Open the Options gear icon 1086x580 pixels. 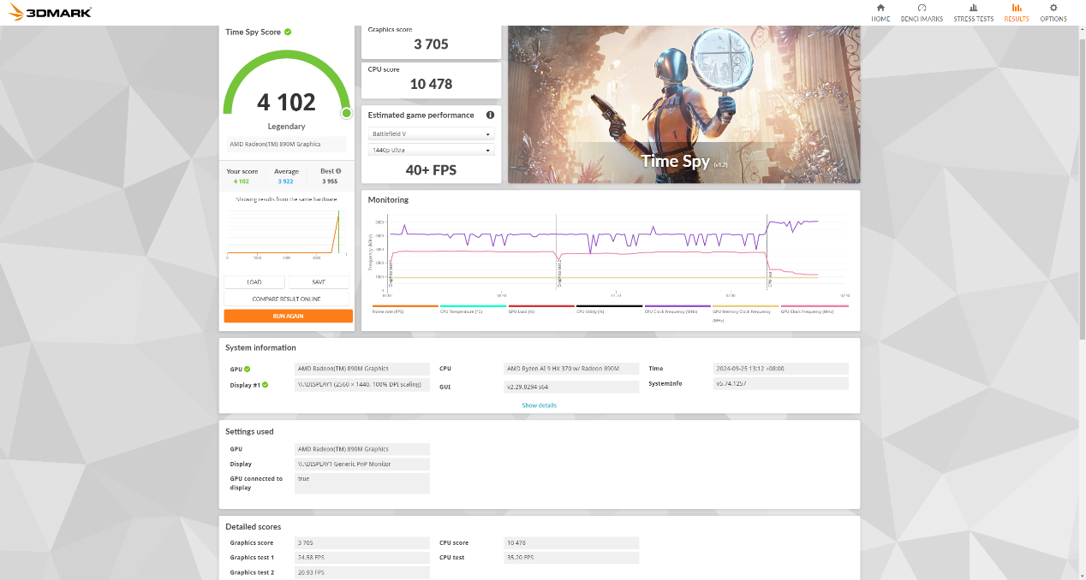tap(1053, 8)
